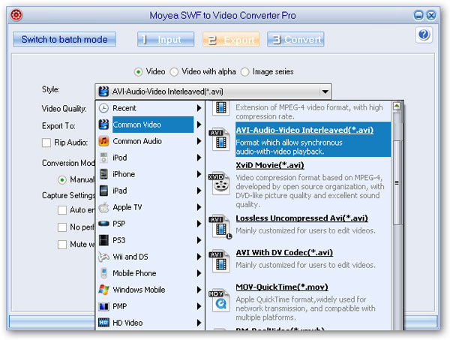Open the Wii and DS category
The width and height of the screenshot is (450, 340).
(x=150, y=257)
